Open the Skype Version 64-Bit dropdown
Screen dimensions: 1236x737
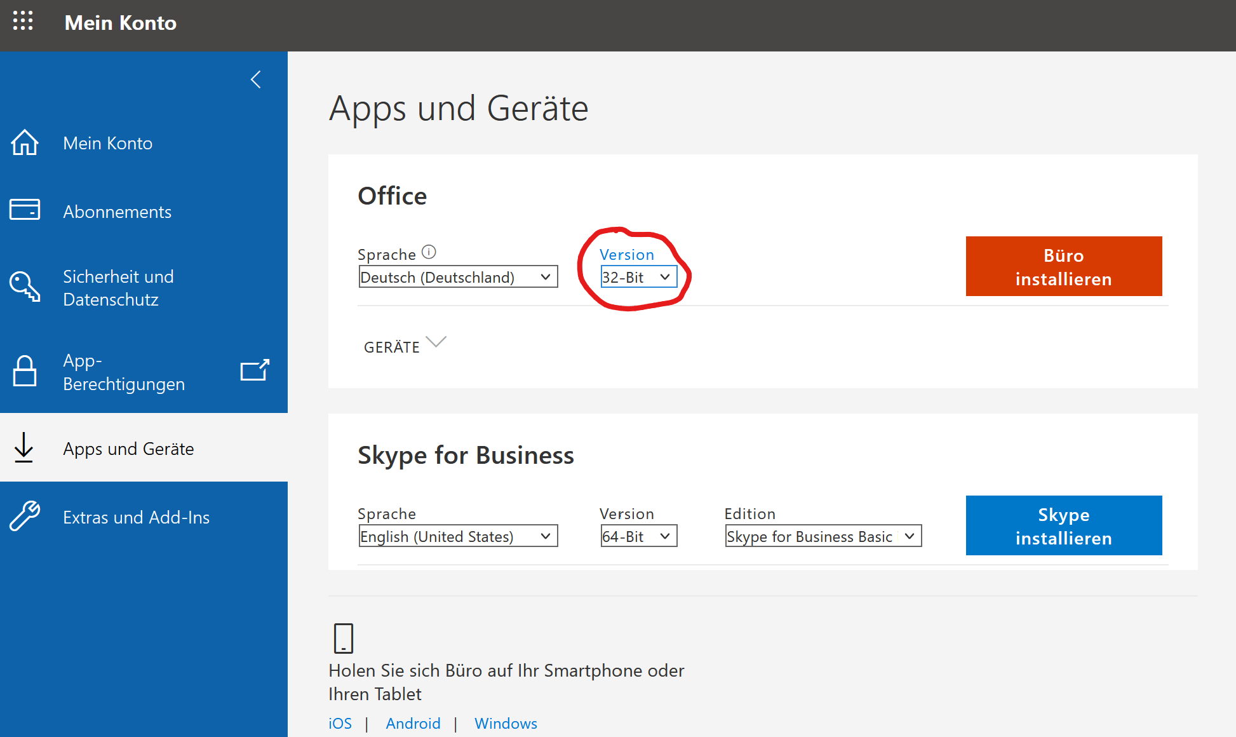638,536
